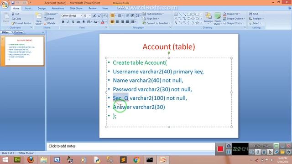Center the paragraph text
Viewport: 292px width, 164px height.
[117, 22]
